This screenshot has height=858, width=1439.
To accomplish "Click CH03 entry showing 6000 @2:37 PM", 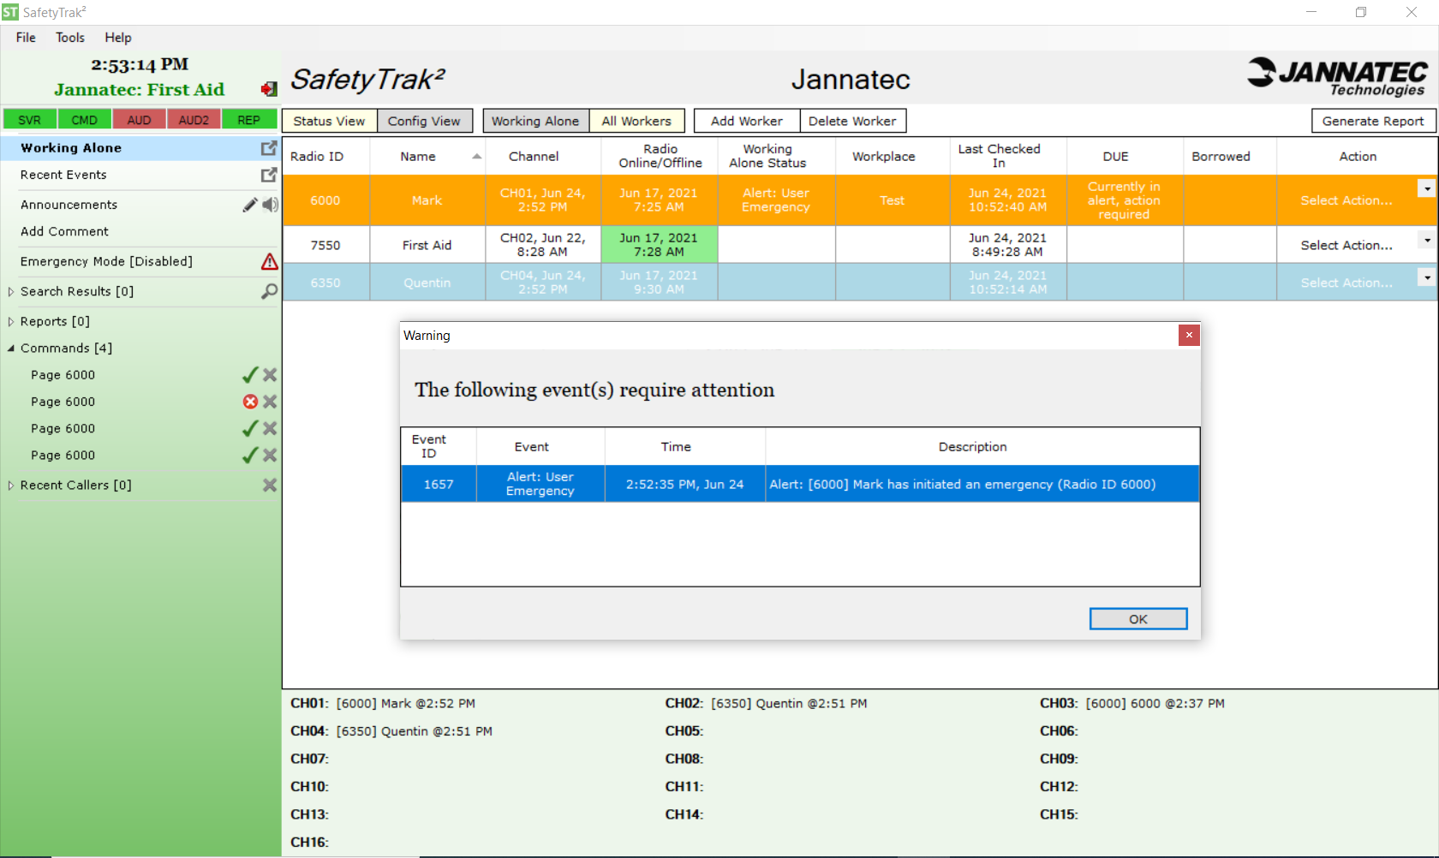I will coord(1132,704).
